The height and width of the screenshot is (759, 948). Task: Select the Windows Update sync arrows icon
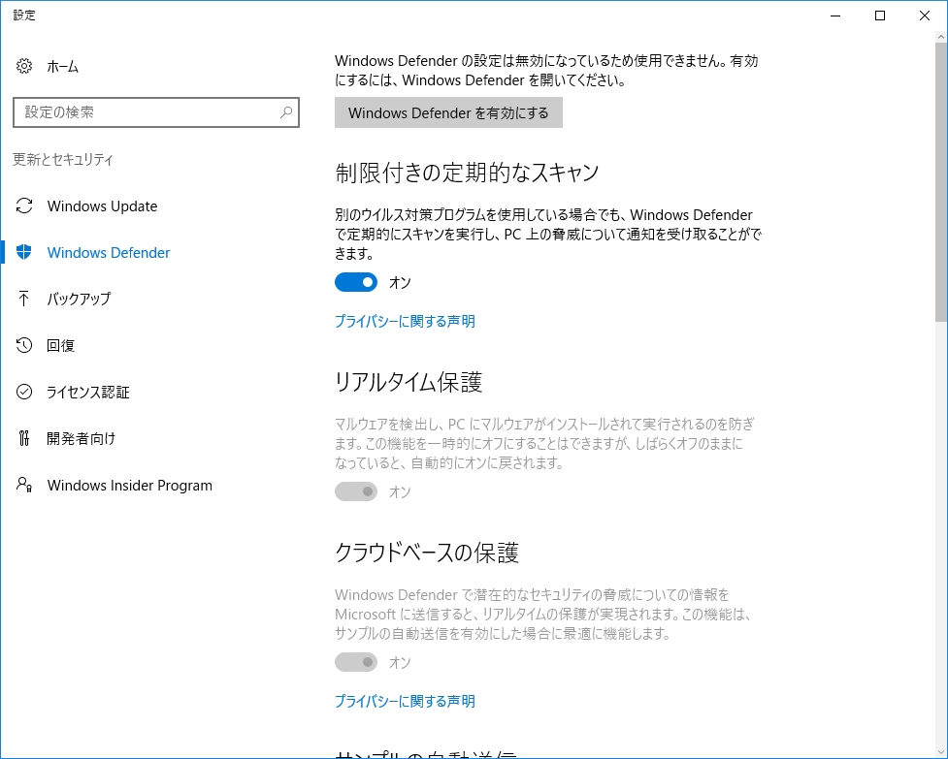click(23, 206)
